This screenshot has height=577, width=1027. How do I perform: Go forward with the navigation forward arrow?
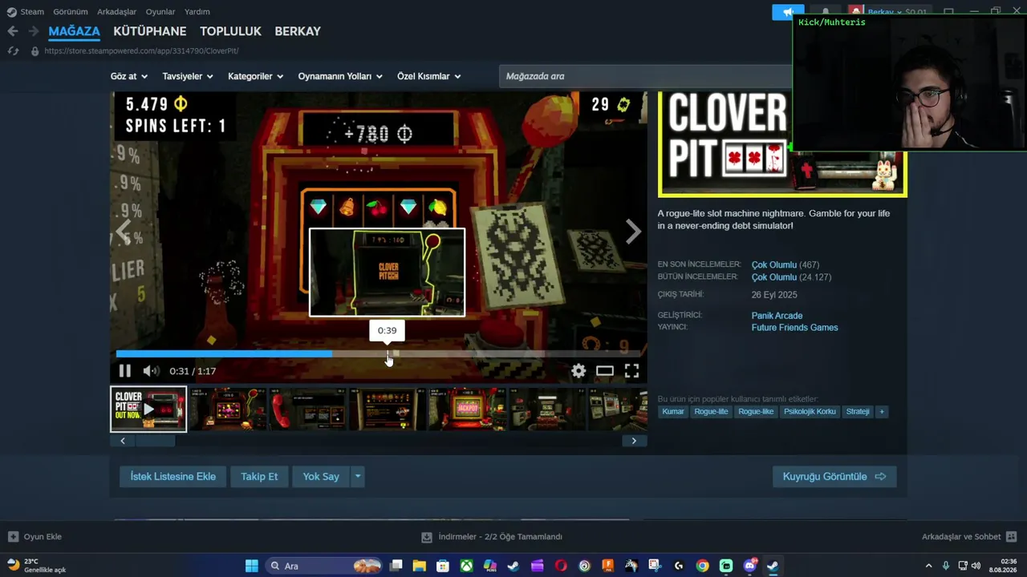coord(34,31)
